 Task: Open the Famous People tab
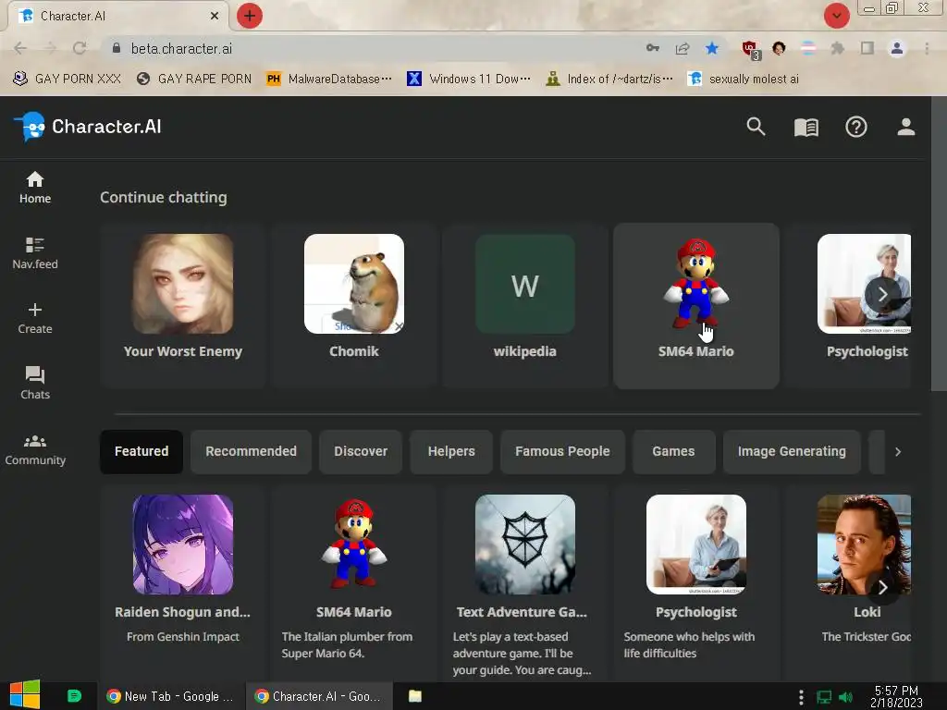[x=562, y=451]
